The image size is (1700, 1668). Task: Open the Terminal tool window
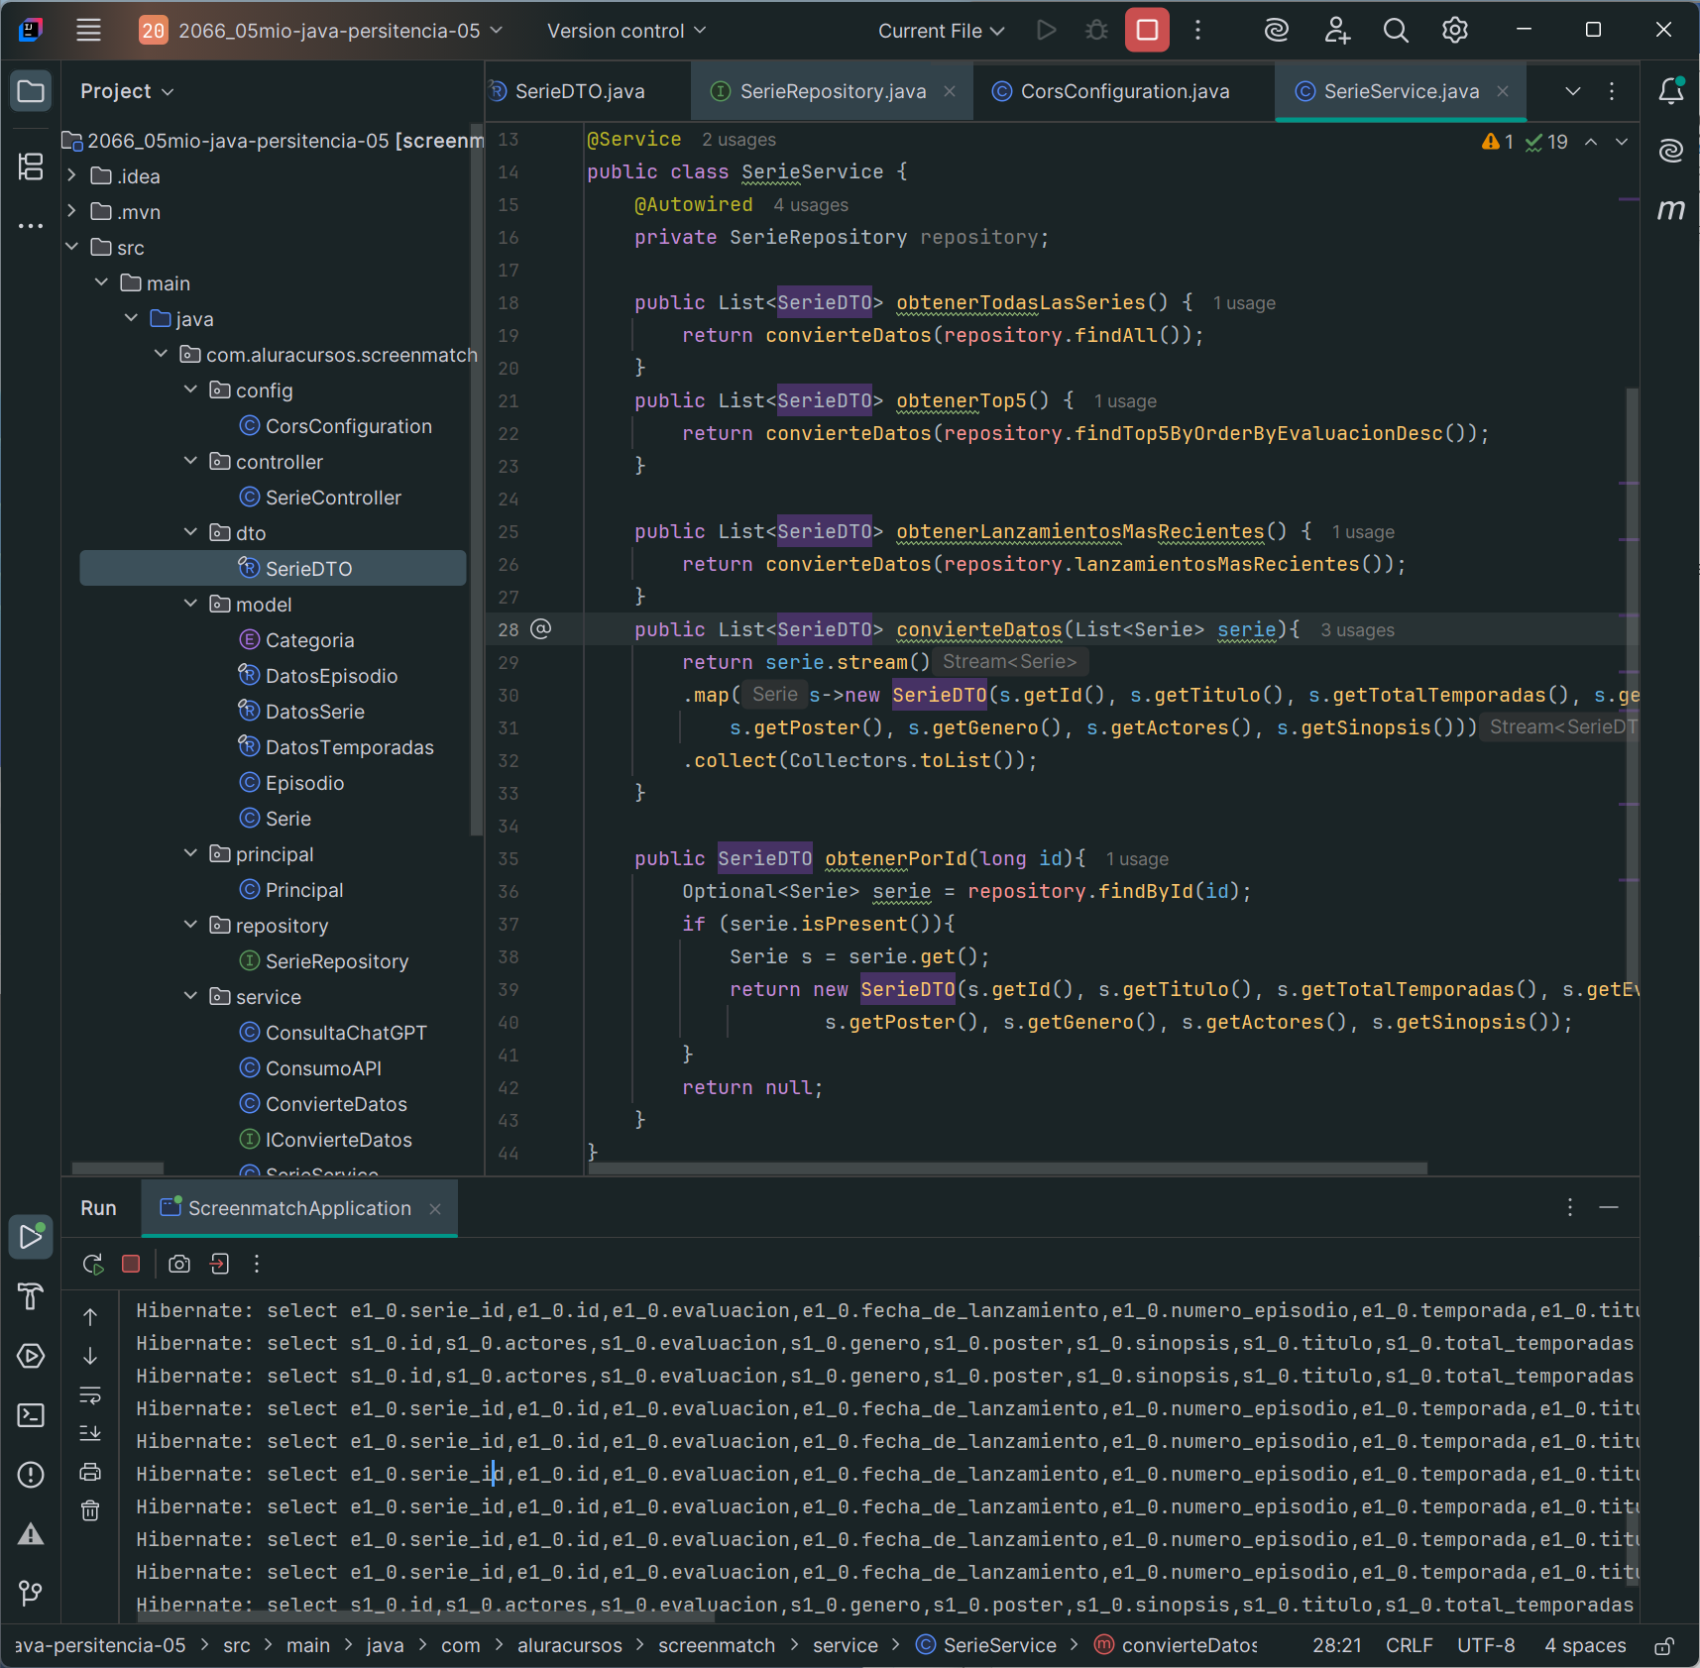tap(31, 1415)
